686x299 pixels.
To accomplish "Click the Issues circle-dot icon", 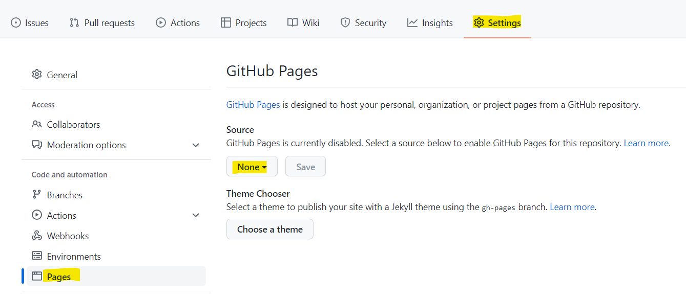I will click(16, 23).
